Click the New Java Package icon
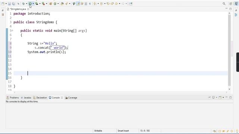Image resolution: width=239 pixels, height=134 pixels. (x=51, y=4)
